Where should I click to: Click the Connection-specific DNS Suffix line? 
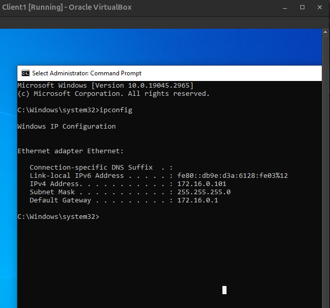[x=101, y=168]
